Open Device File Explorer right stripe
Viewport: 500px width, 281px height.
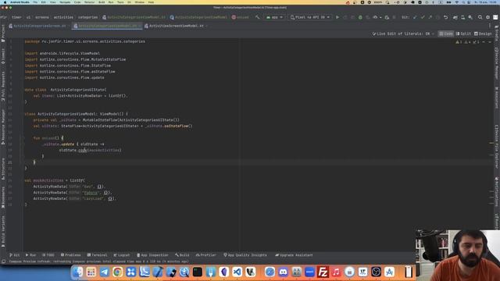click(497, 146)
